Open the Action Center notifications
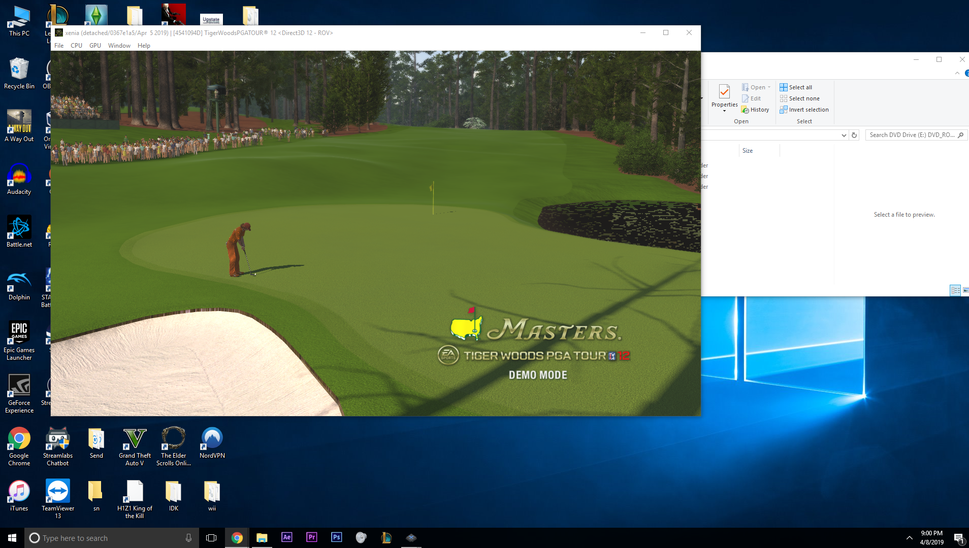Viewport: 969px width, 548px height. (x=958, y=538)
